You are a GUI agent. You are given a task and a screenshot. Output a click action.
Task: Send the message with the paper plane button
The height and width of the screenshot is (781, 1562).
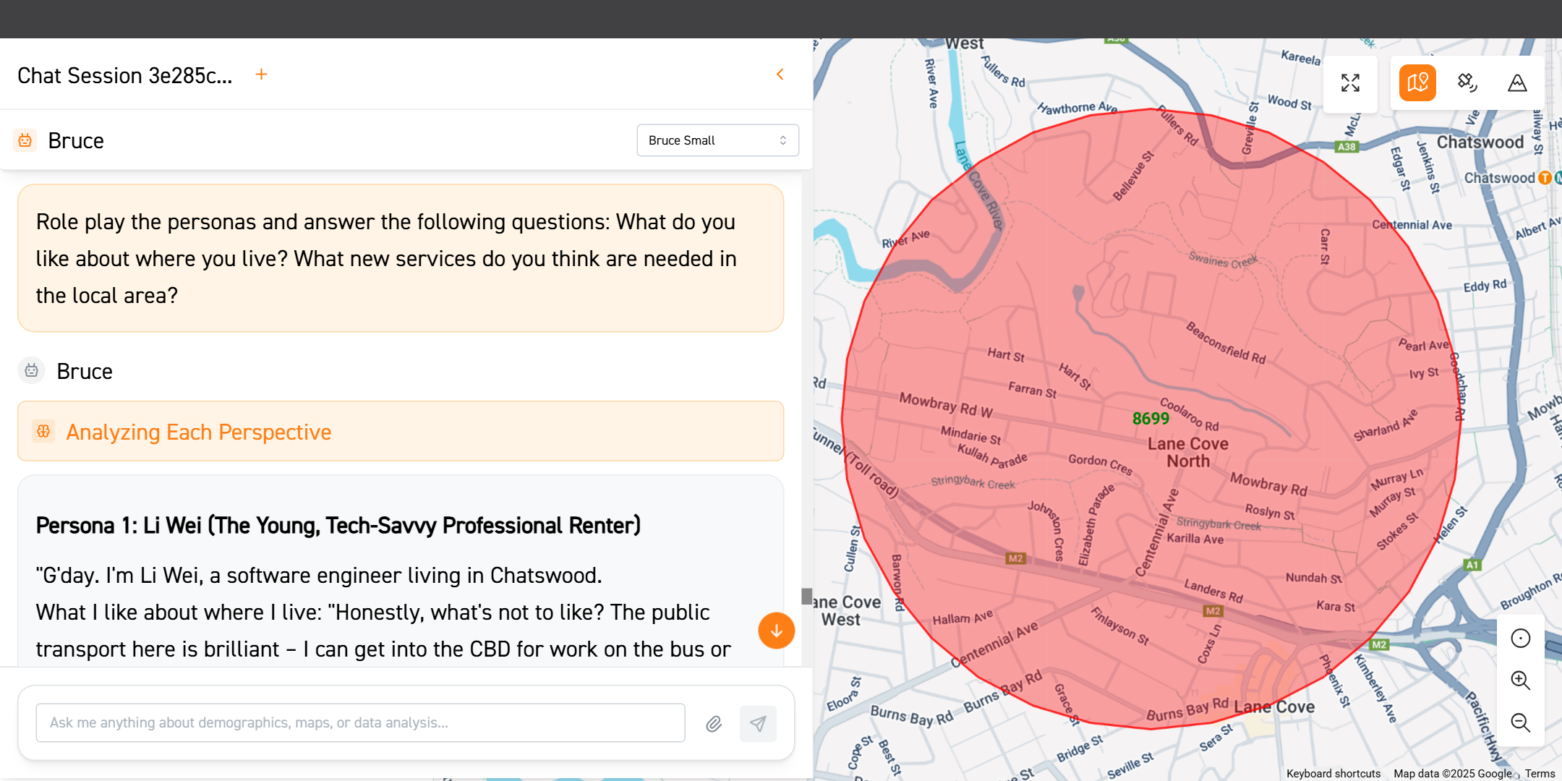pyautogui.click(x=758, y=723)
